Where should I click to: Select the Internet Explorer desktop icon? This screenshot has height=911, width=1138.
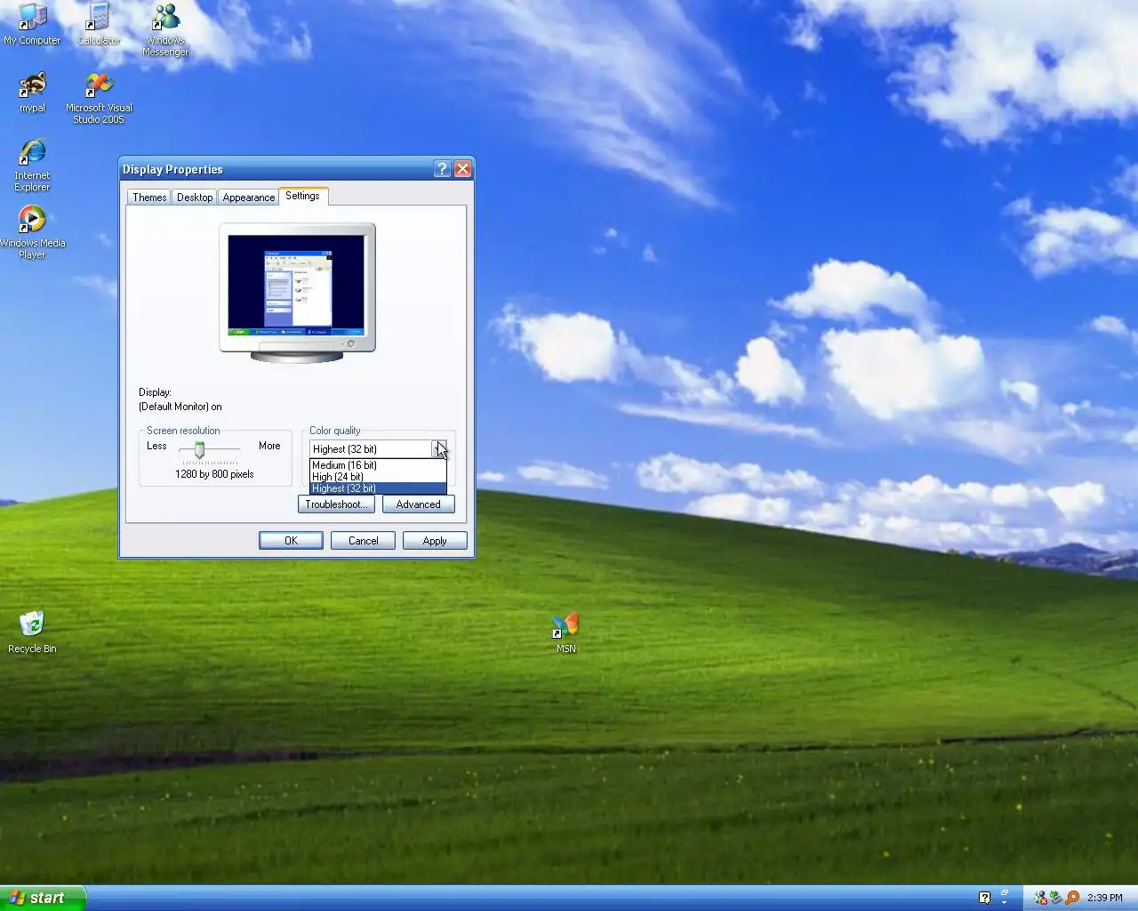click(32, 165)
